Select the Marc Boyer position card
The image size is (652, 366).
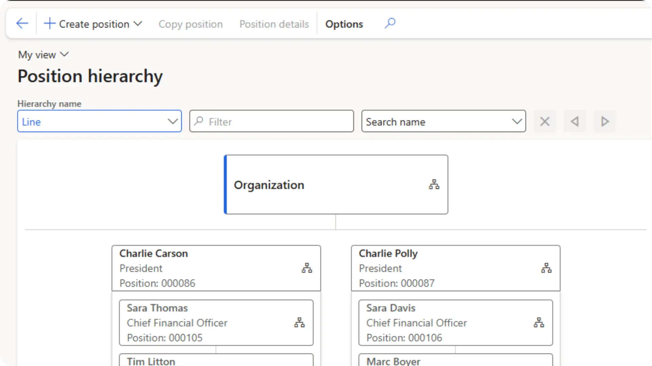[455, 361]
